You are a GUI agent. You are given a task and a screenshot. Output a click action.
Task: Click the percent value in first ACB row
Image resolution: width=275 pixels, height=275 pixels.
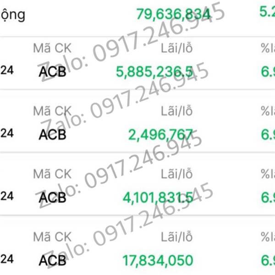(x=268, y=72)
